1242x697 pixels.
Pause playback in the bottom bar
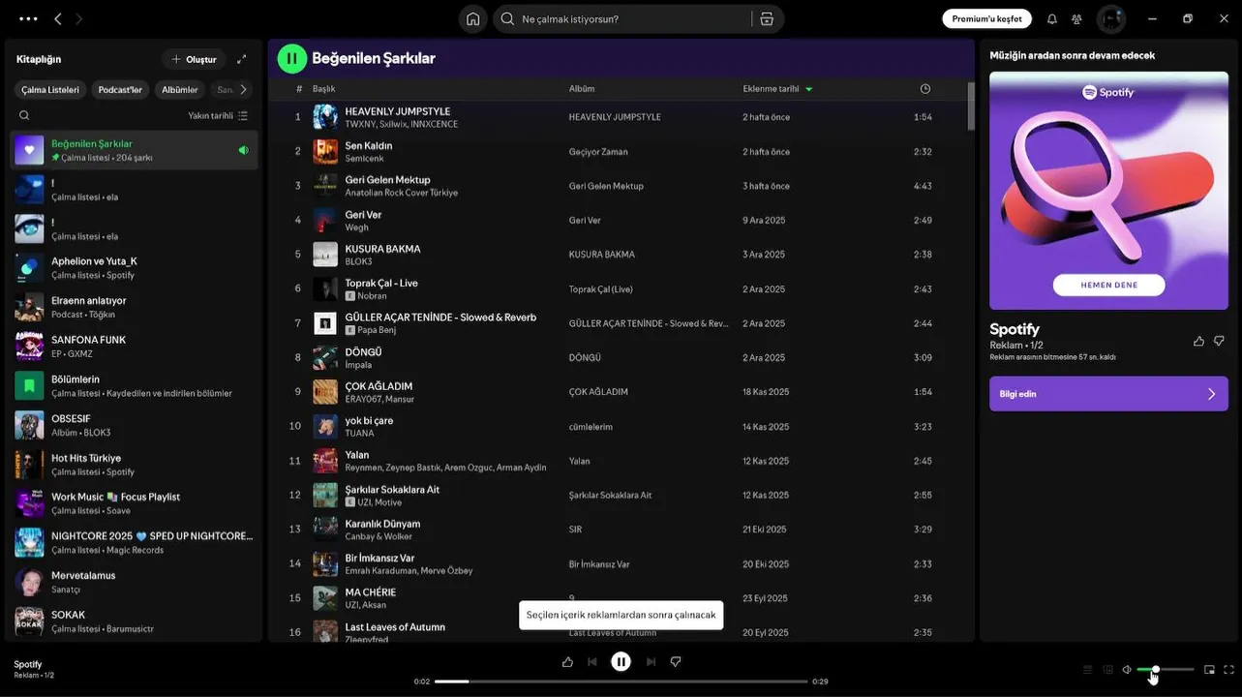[x=621, y=661]
